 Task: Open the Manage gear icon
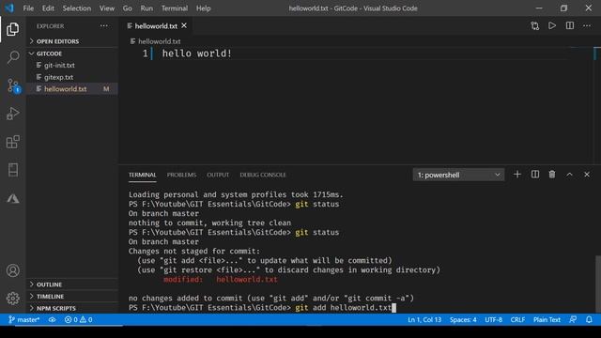coord(12,298)
